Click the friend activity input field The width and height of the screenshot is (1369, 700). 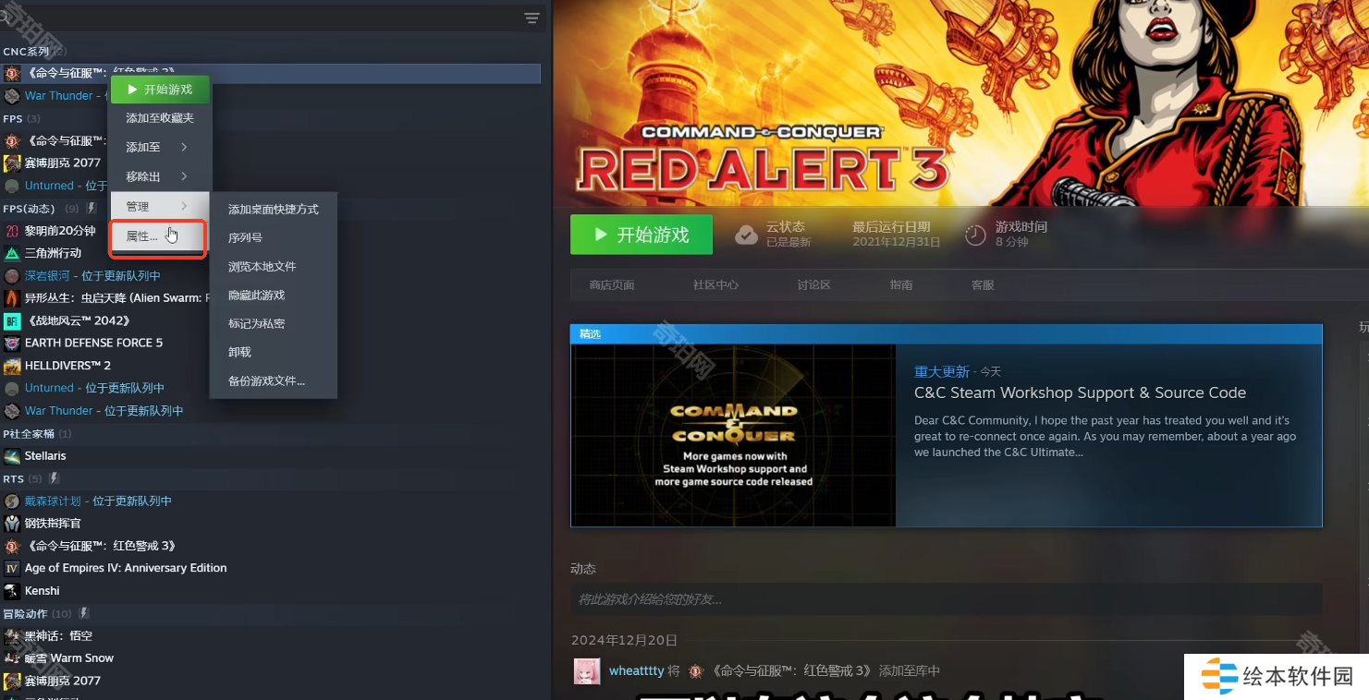[946, 600]
